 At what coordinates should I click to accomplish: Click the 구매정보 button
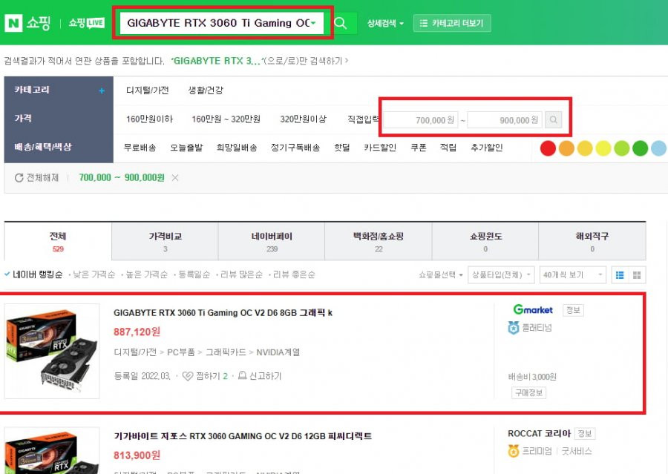pyautogui.click(x=528, y=392)
